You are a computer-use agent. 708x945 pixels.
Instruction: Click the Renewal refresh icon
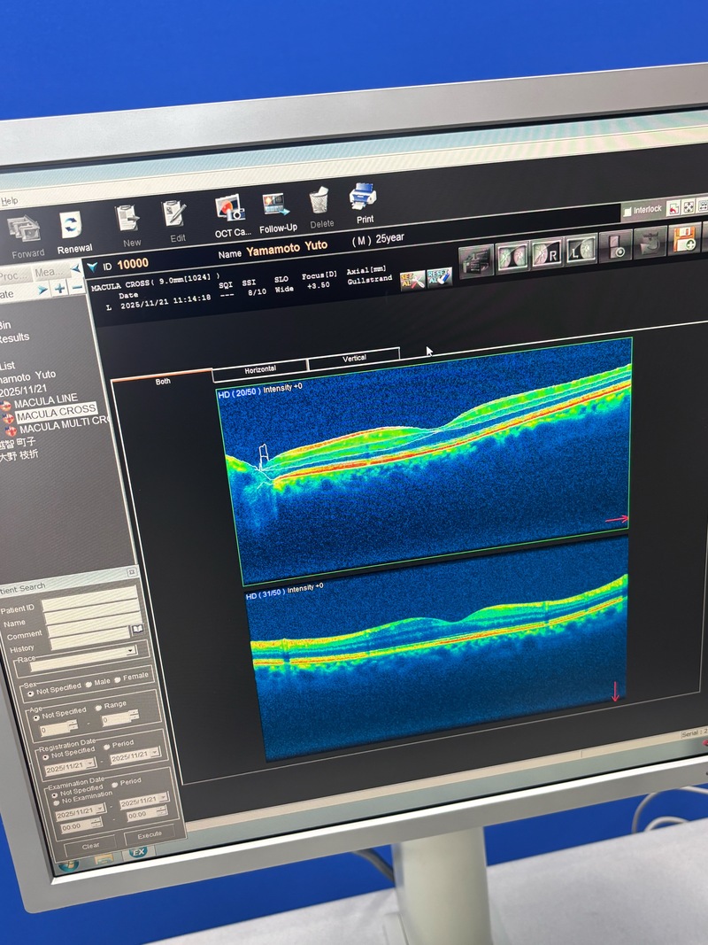pos(71,227)
